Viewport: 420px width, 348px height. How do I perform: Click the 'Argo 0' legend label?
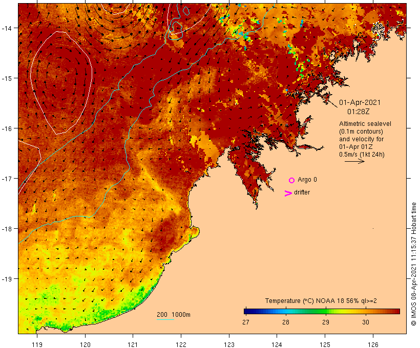point(307,180)
